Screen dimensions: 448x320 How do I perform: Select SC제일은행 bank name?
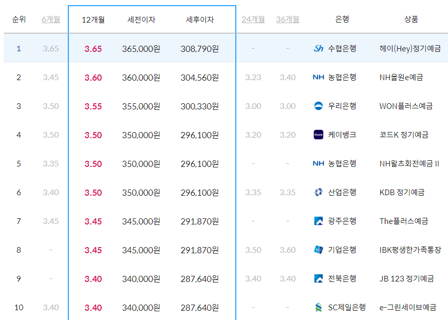click(347, 308)
